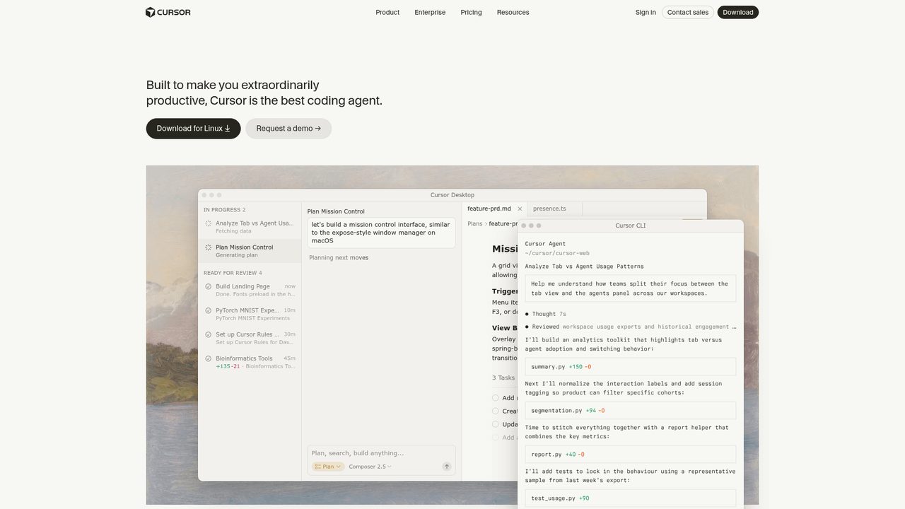Open the Plan mode dropdown
This screenshot has height=509, width=905.
point(328,467)
